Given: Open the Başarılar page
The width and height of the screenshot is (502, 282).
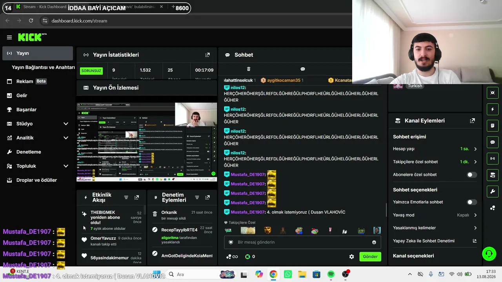Looking at the screenshot, I should (x=38, y=110).
